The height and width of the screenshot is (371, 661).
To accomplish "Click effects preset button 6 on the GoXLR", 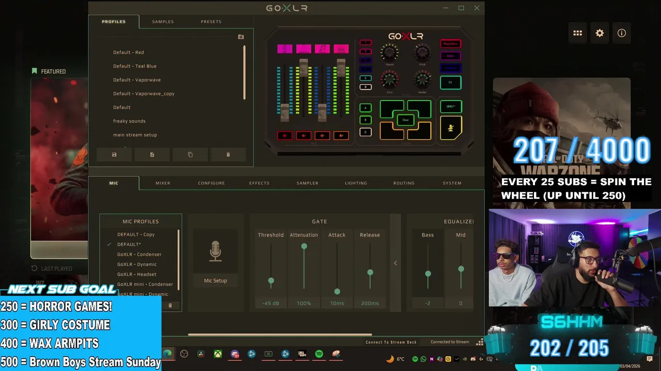I will tap(366, 87).
